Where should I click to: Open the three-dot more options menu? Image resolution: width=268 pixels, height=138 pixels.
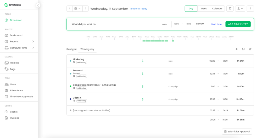point(250,9)
